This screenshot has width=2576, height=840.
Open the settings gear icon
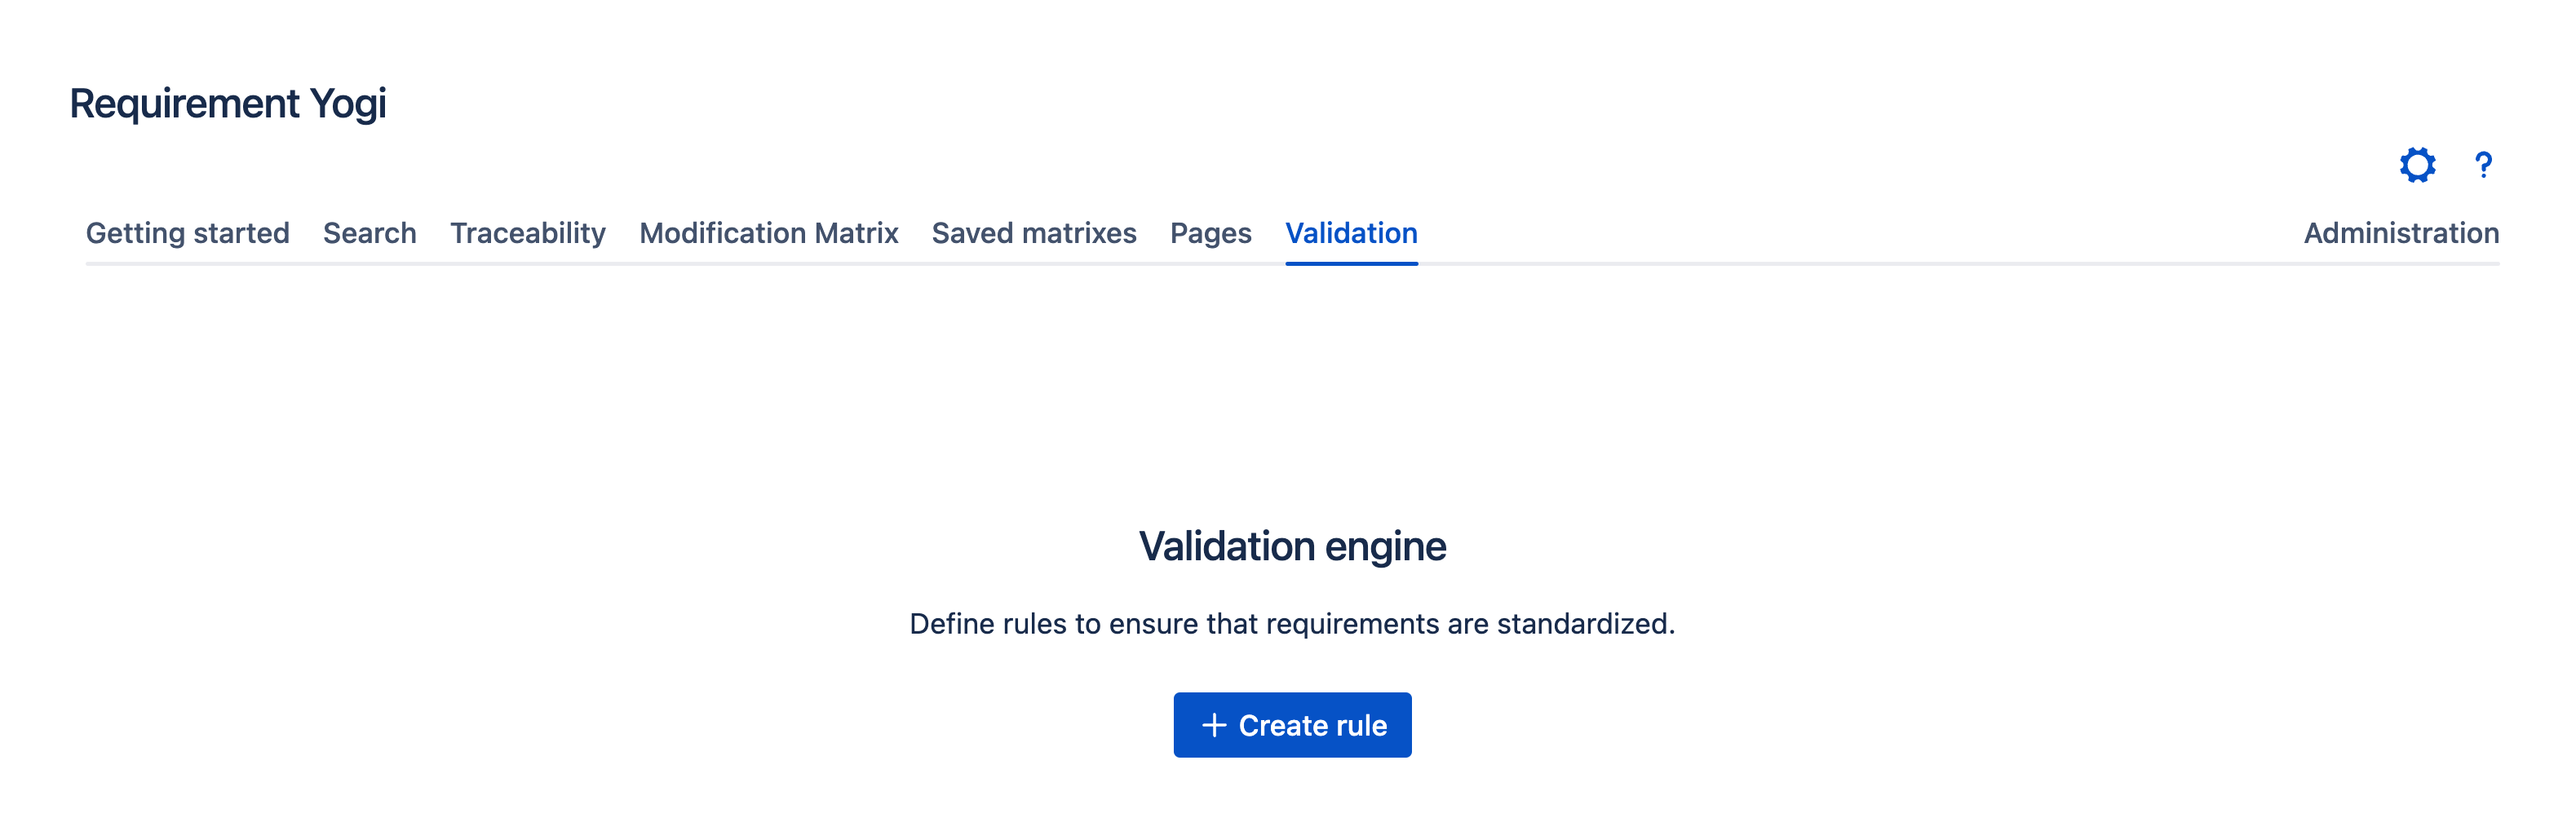pos(2417,165)
